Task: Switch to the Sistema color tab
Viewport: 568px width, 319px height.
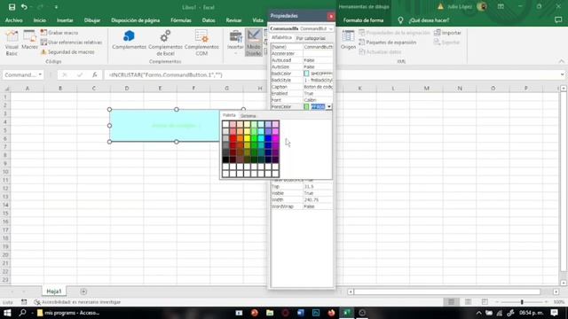Action: pos(248,116)
